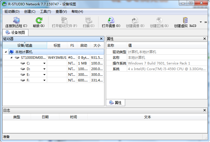Image resolution: width=210 pixels, height=142 pixels.
Task: Open the dropdown arrow beside drive E:
Action: (44, 75)
